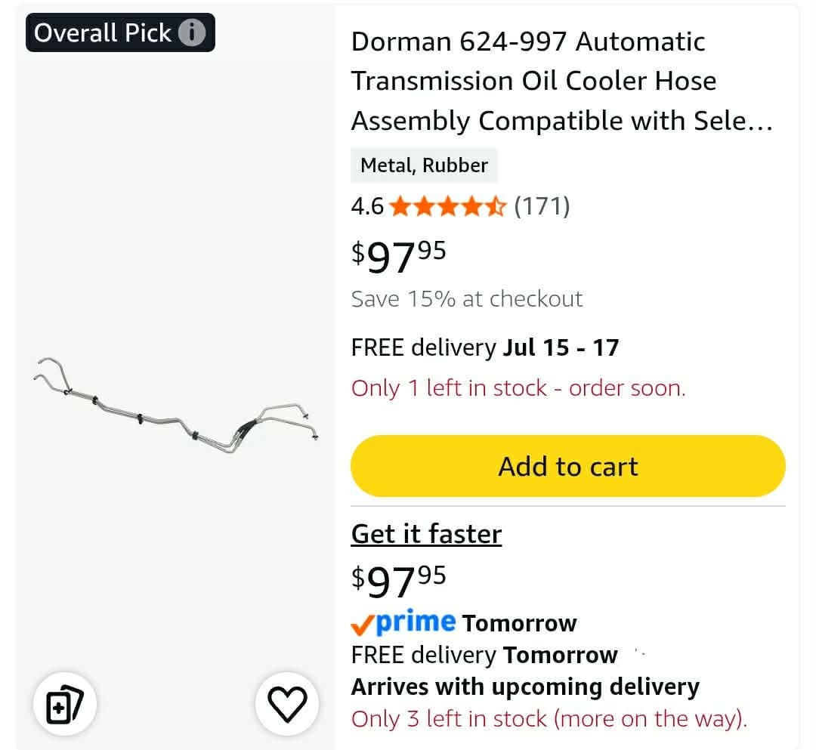Click Only 1 left in stock notice
Screen dimensions: 816x750
point(518,388)
